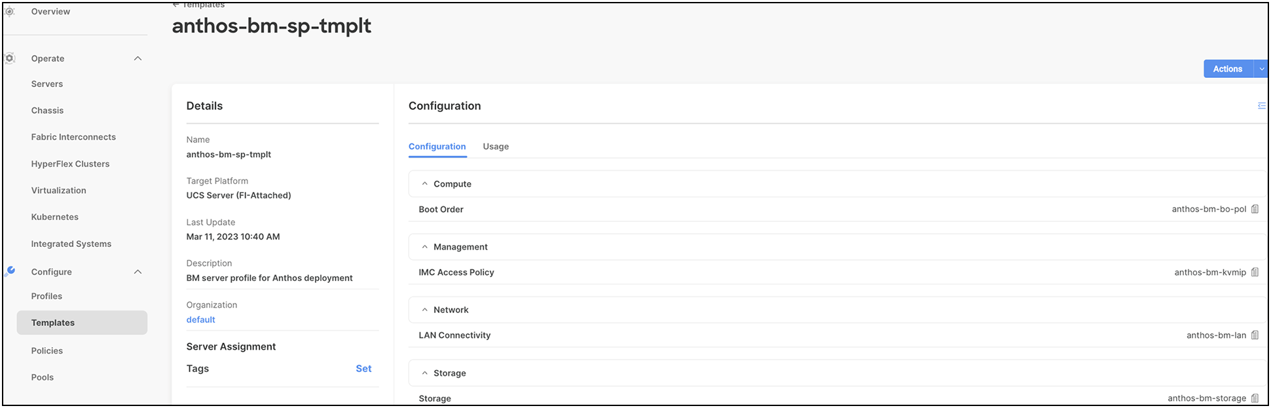The image size is (1271, 408).
Task: Open Servers in the sidebar
Action: [47, 84]
